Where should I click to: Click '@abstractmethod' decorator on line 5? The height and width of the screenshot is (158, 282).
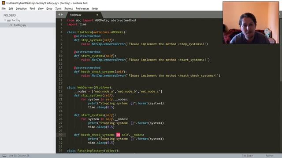click(x=87, y=36)
